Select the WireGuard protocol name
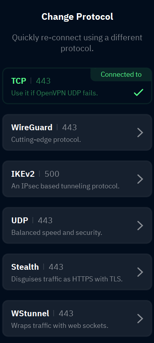This screenshot has width=154, height=343. pos(32,127)
